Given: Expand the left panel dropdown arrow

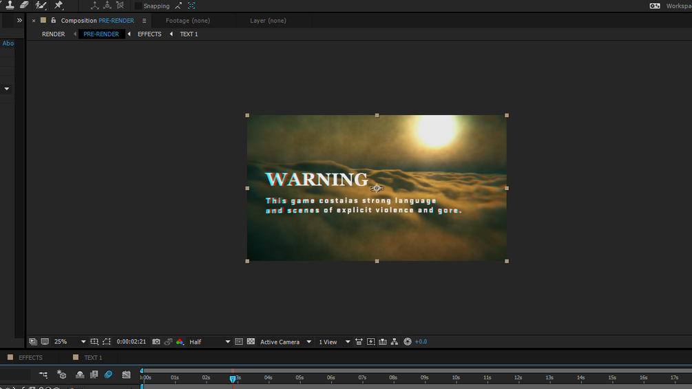Looking at the screenshot, I should (x=7, y=89).
